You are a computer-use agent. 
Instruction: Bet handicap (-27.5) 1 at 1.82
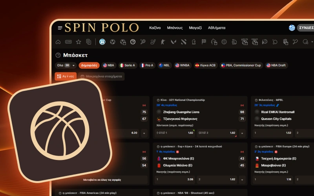coord(175,133)
